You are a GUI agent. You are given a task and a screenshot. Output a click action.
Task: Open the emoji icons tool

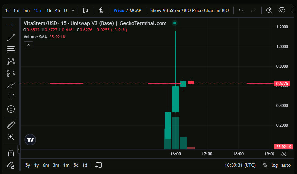pyautogui.click(x=11, y=109)
